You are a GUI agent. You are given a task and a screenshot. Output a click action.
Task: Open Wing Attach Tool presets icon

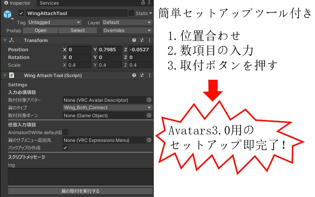(x=142, y=75)
